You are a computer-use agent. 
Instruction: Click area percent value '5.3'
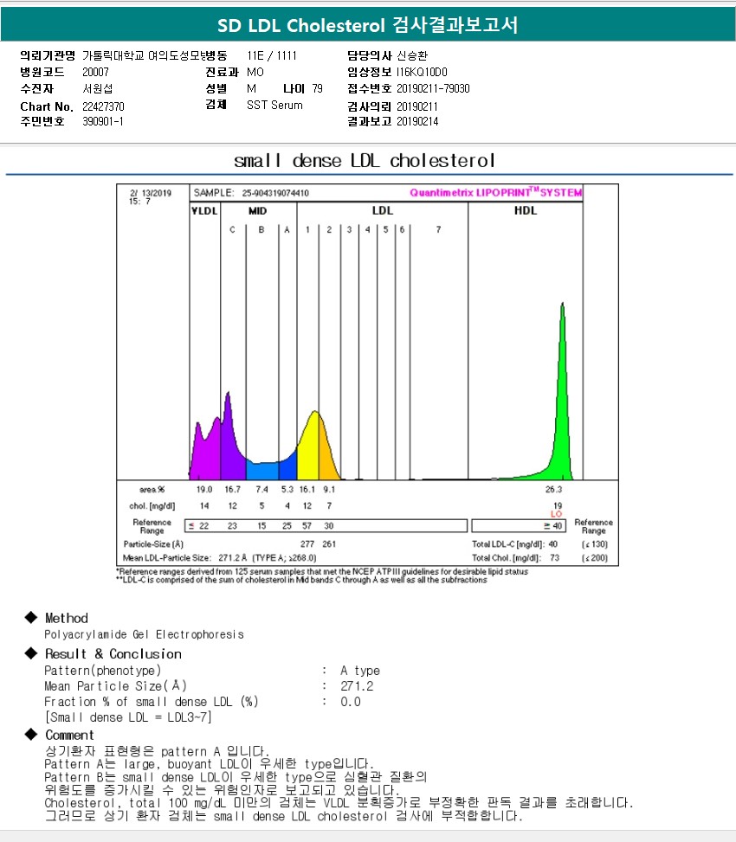pos(287,490)
